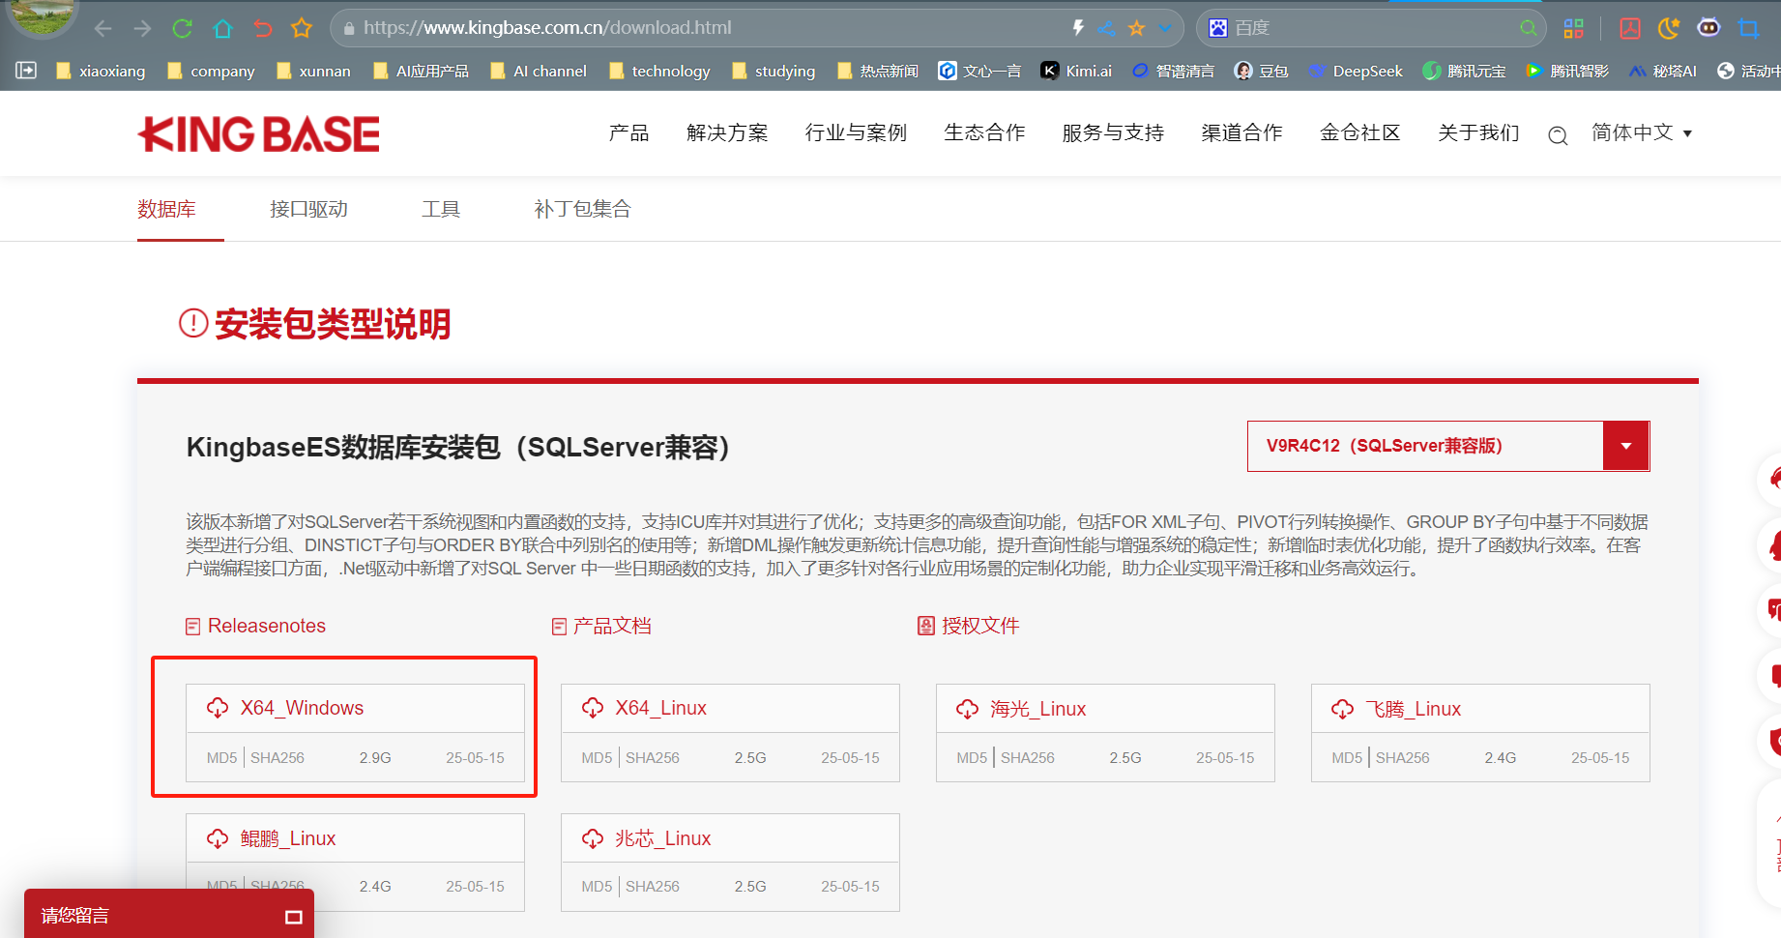
Task: Click the X64_Windows download cloud icon
Action: (218, 708)
